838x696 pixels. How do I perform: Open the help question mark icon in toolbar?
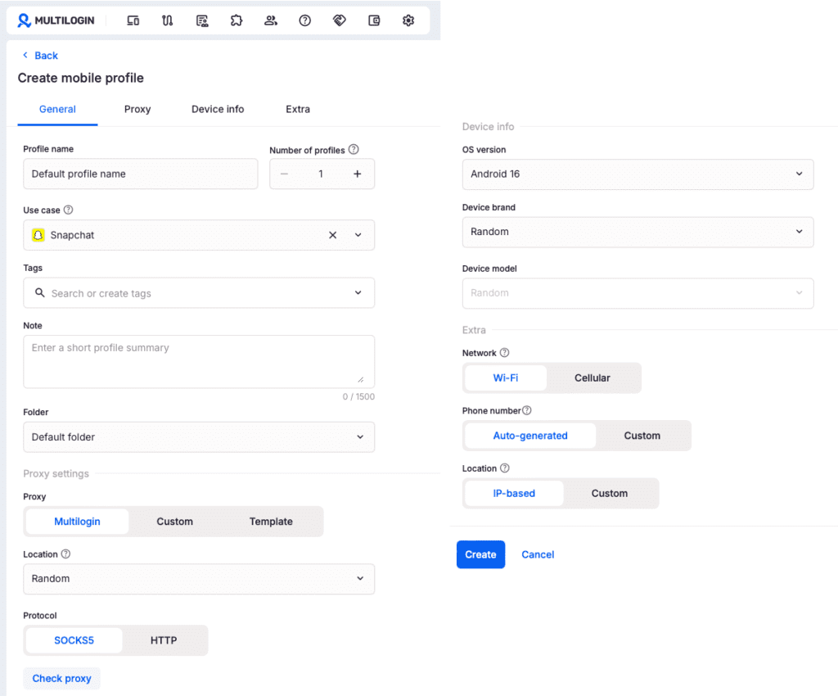pyautogui.click(x=305, y=20)
